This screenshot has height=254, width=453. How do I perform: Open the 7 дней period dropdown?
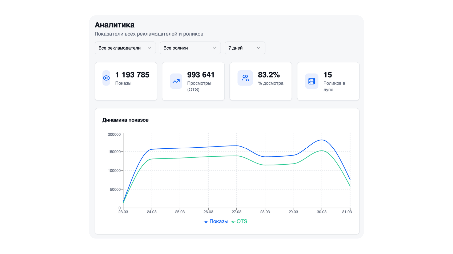[245, 48]
